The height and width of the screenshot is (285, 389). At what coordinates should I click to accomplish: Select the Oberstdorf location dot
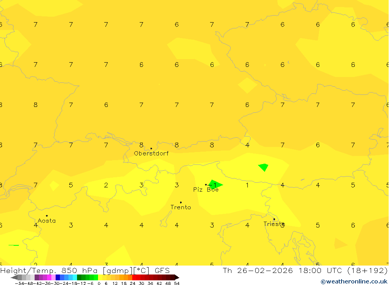(151, 149)
